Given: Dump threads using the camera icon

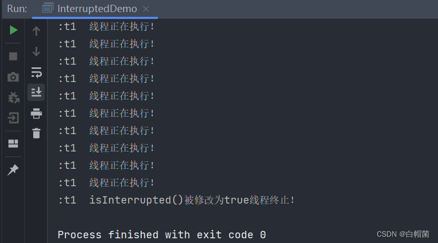Looking at the screenshot, I should click(x=13, y=77).
